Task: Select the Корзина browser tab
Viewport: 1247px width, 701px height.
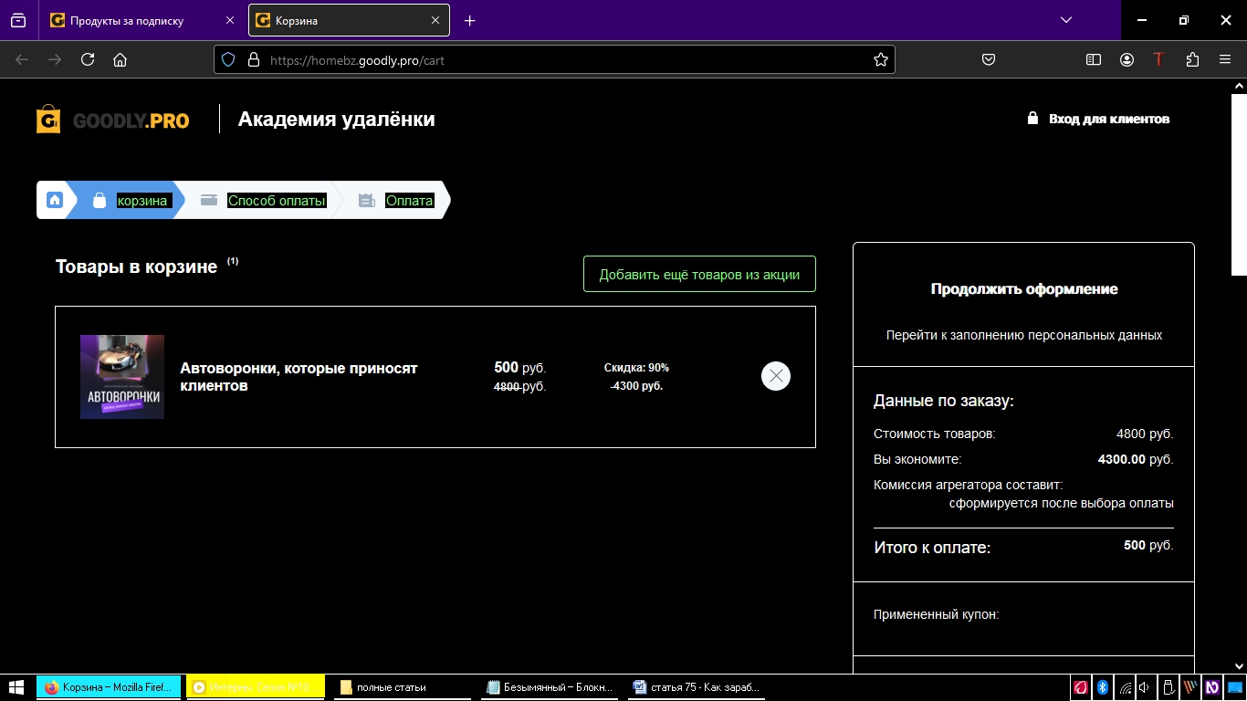Action: [x=350, y=20]
